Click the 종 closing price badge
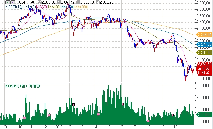Viewport: 213px width, 129px height. (x=40, y=2)
